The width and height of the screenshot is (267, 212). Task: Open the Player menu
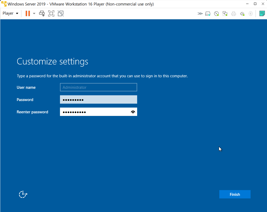click(x=10, y=13)
